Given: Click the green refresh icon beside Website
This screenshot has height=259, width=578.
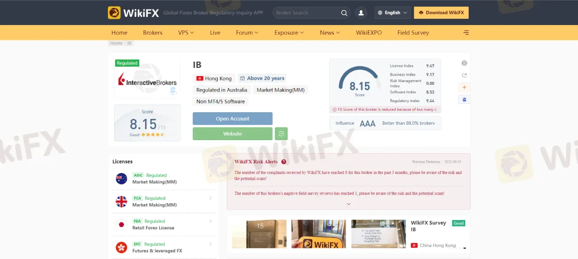Looking at the screenshot, I should [x=281, y=134].
